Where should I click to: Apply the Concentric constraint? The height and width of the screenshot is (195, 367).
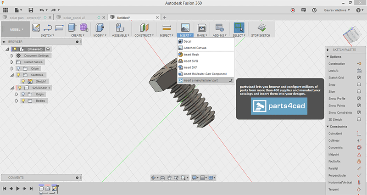[x=359, y=147]
